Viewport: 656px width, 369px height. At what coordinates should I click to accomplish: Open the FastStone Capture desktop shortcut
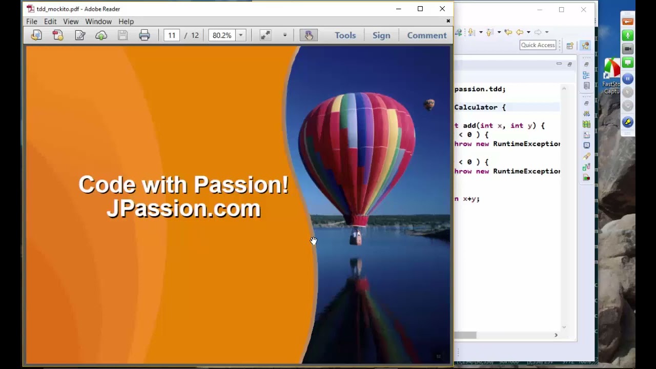coord(611,76)
